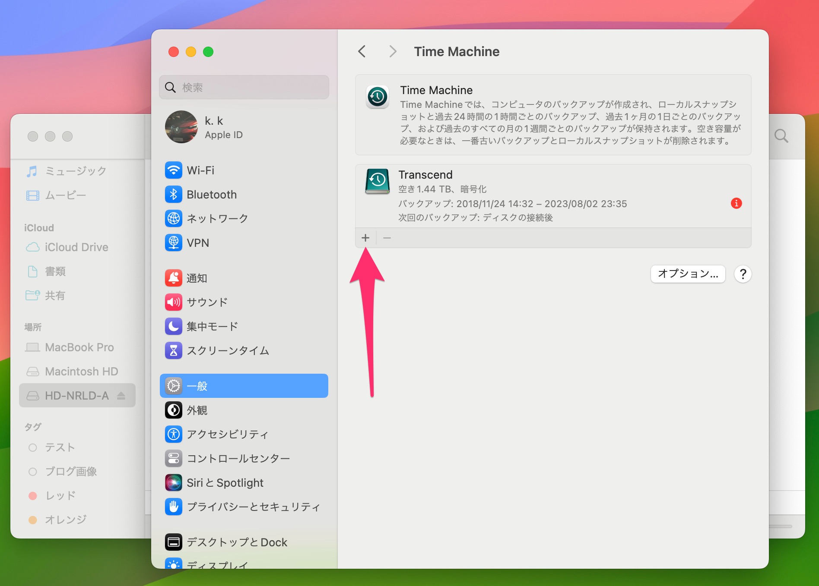Select MacBook Pro in Finder sidebar
Image resolution: width=819 pixels, height=586 pixels.
click(77, 347)
